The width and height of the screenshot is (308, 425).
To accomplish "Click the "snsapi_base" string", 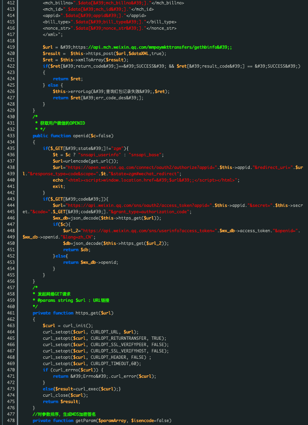I will (145, 155).
